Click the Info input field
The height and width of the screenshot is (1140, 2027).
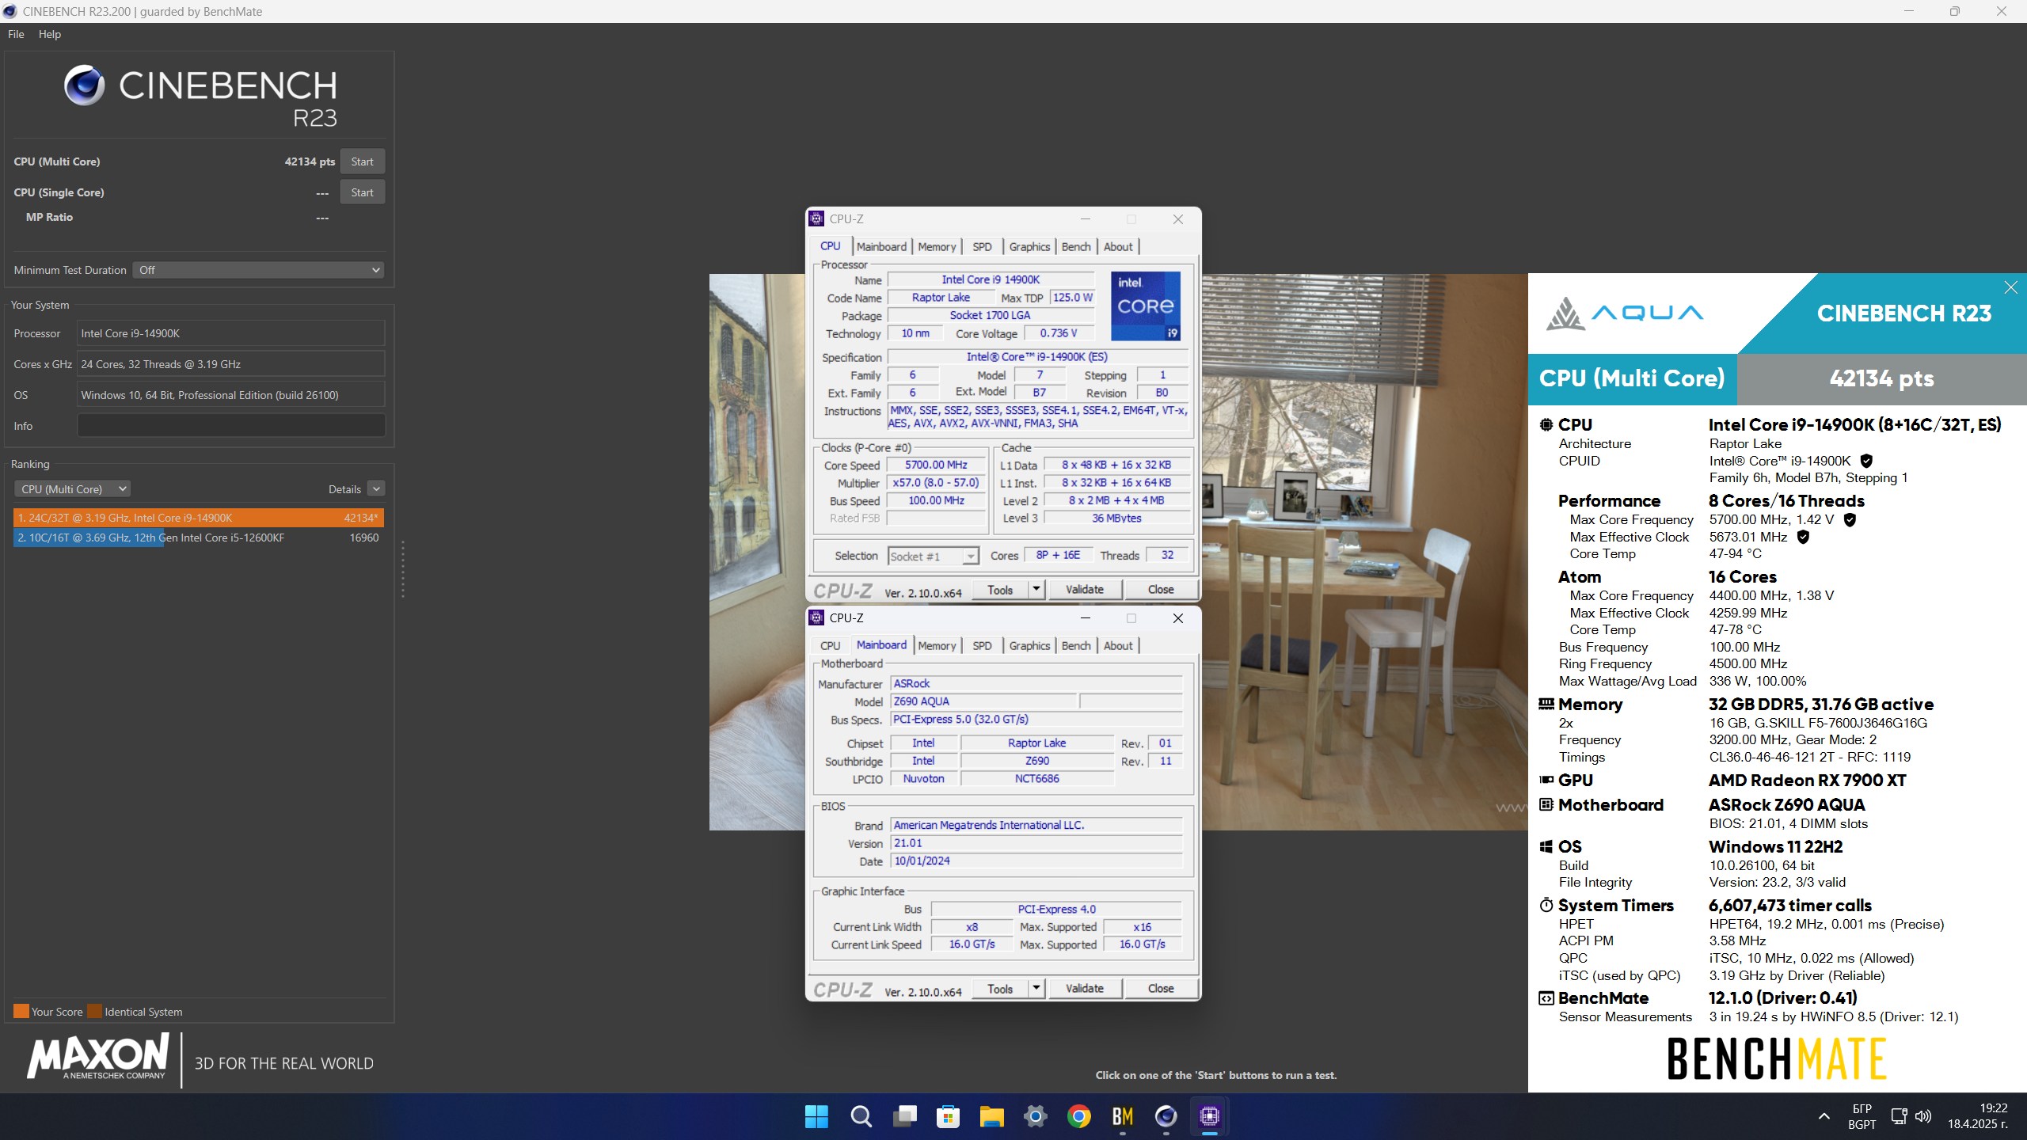coord(231,426)
